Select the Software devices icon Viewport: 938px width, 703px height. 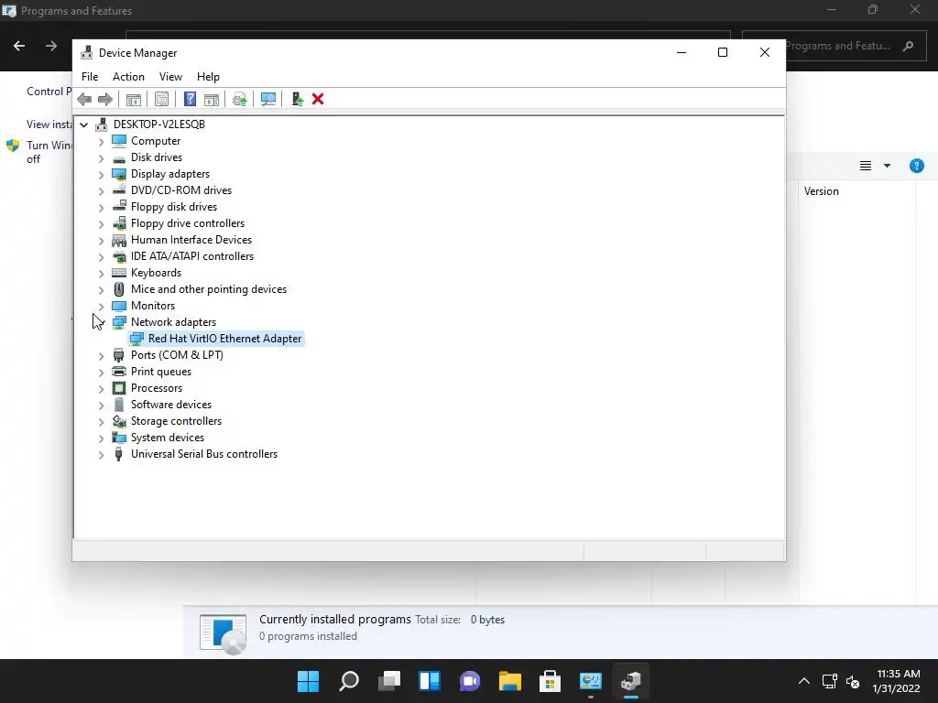(119, 405)
